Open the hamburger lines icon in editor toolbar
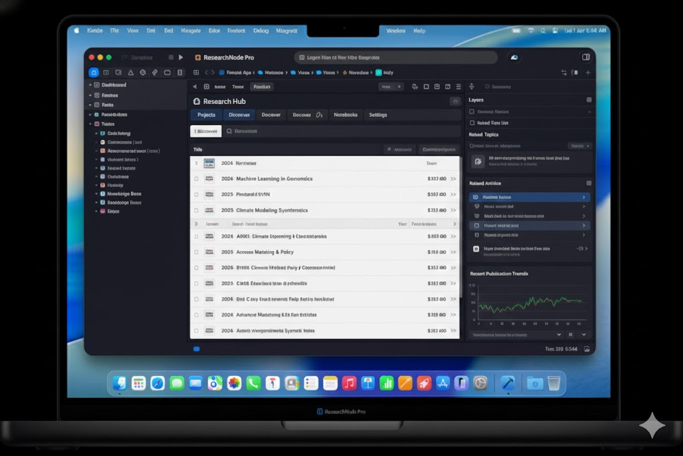The image size is (683, 456). pos(458,87)
